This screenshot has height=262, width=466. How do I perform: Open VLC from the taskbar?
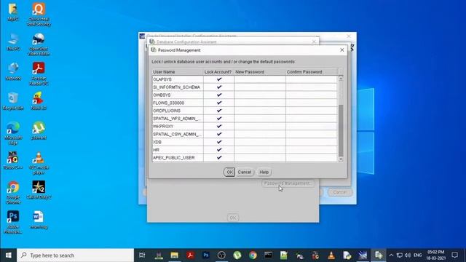tap(331, 255)
